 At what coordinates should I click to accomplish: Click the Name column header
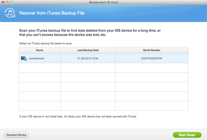[40, 50]
